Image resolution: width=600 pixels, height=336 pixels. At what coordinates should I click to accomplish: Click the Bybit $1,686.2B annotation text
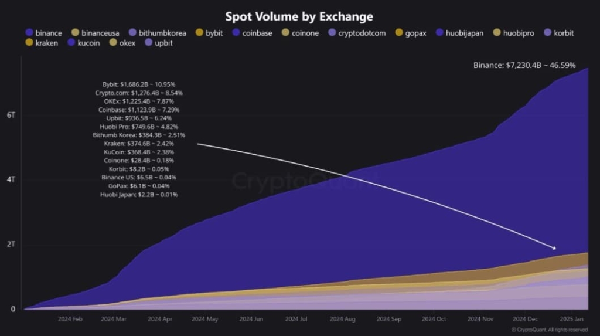coord(138,84)
